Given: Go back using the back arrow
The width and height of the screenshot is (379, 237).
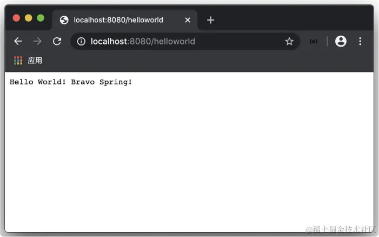Looking at the screenshot, I should pos(18,41).
